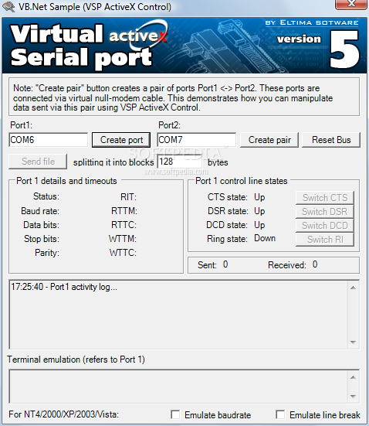The width and height of the screenshot is (369, 426).
Task: Click the 'Sent:' counter label
Action: pyautogui.click(x=207, y=265)
